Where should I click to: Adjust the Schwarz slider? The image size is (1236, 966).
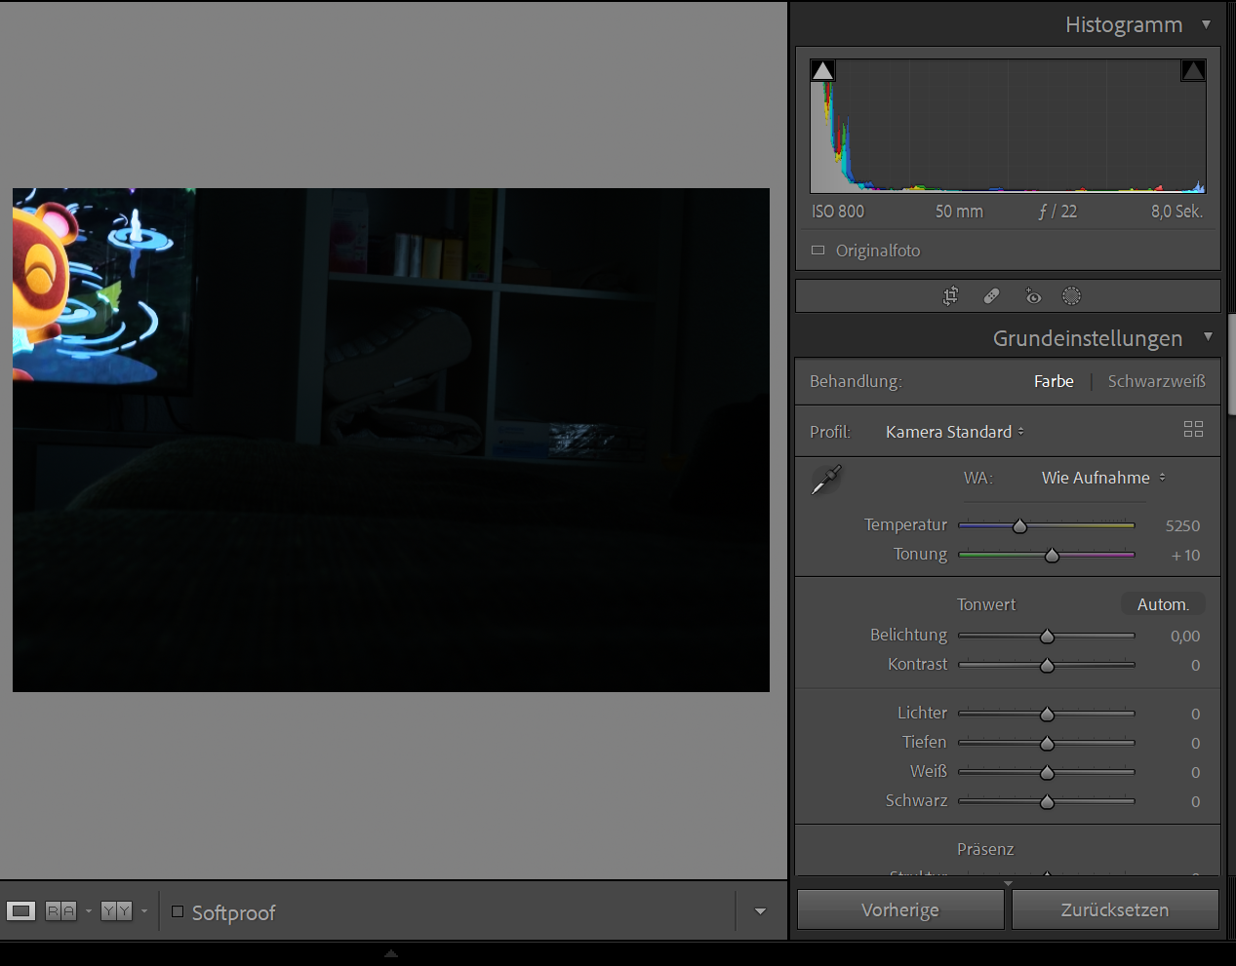pyautogui.click(x=1047, y=802)
